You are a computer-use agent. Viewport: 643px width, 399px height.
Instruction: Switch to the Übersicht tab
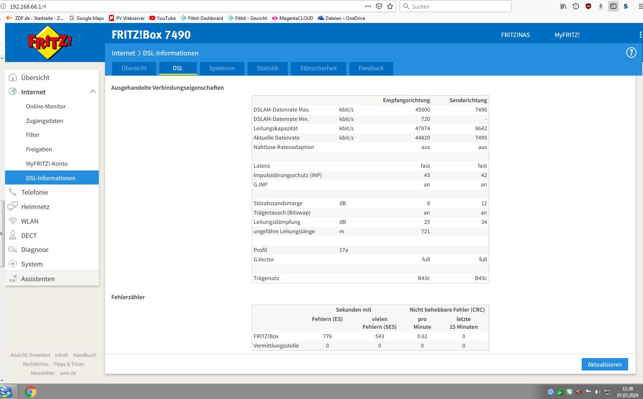point(134,68)
